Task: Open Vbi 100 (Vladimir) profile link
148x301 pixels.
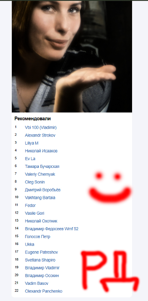Action: [x=41, y=128]
